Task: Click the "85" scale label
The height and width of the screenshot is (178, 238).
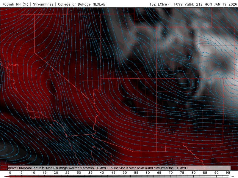Action: [x=205, y=173]
